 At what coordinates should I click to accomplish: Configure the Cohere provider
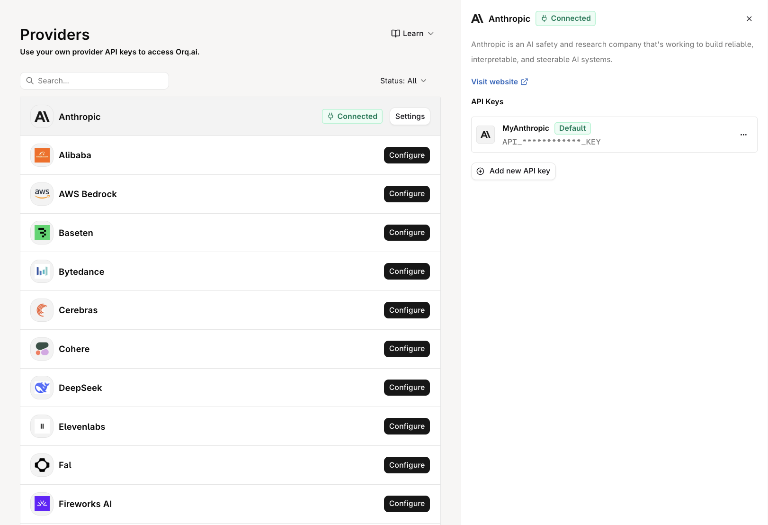click(407, 349)
